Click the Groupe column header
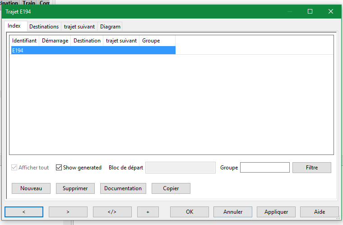Screen dimensions: 343x225 [151, 41]
